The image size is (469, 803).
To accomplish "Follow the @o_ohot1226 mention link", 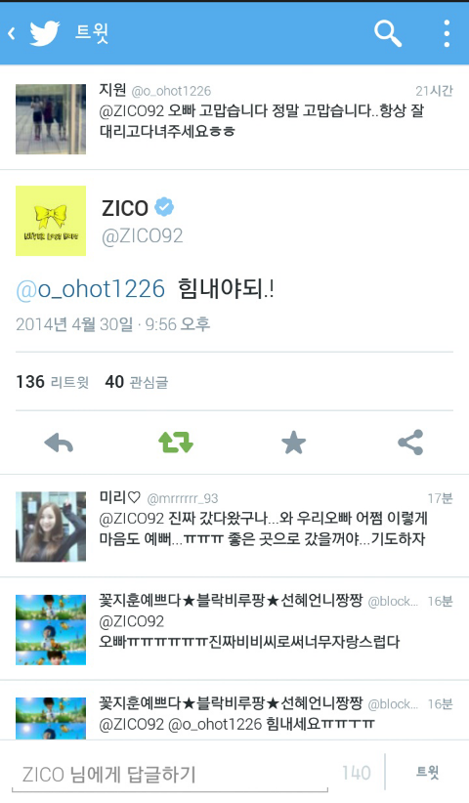I will tap(91, 289).
